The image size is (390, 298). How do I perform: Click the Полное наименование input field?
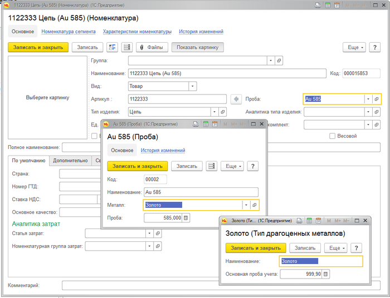point(81,147)
